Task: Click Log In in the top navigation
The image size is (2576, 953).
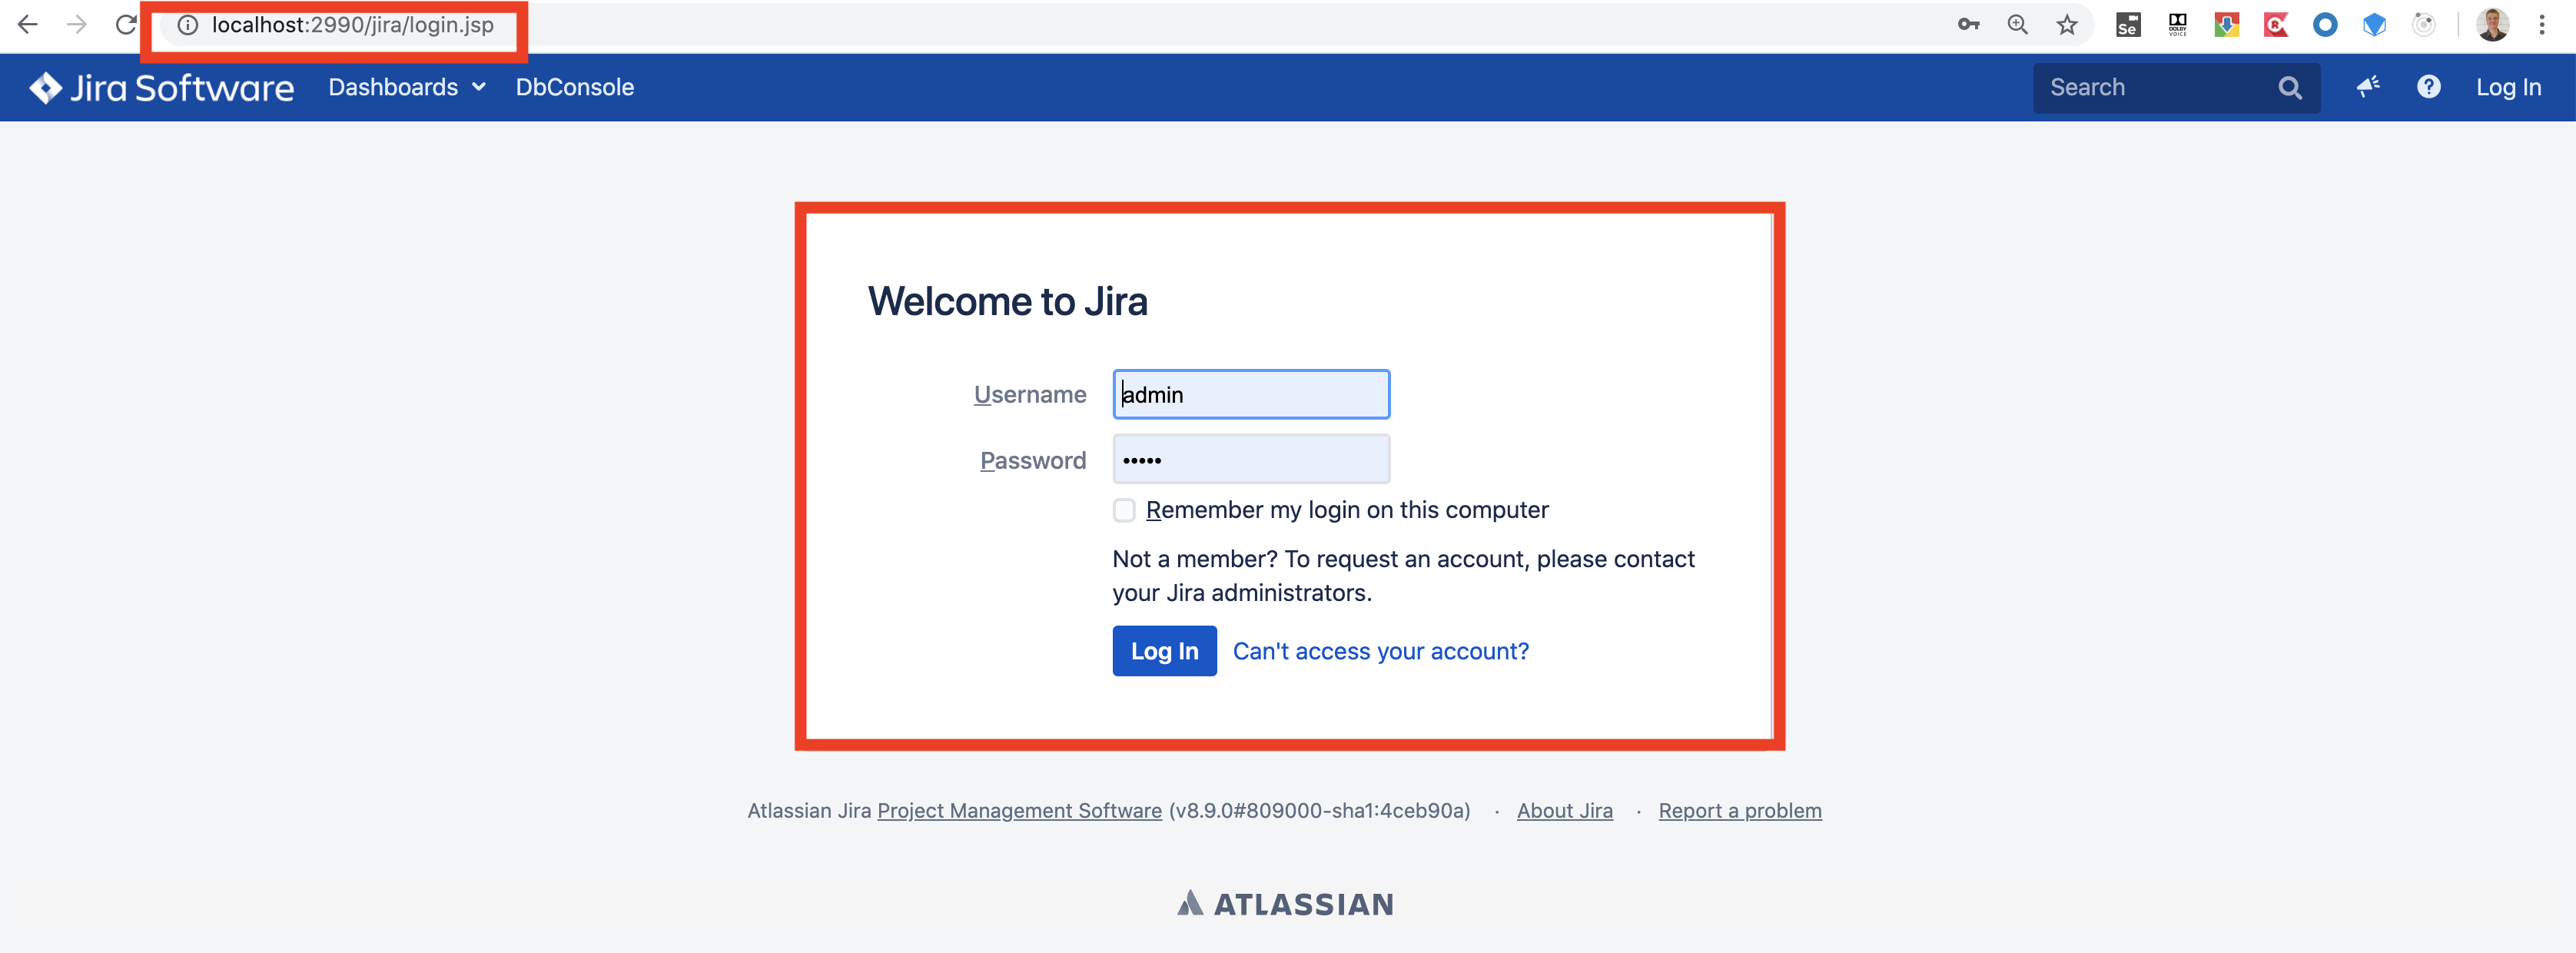Action: tap(2508, 87)
